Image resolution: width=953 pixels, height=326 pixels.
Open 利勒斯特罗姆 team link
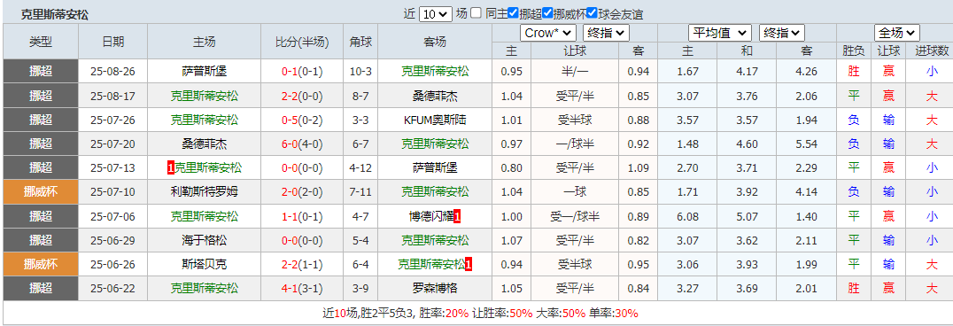(205, 192)
